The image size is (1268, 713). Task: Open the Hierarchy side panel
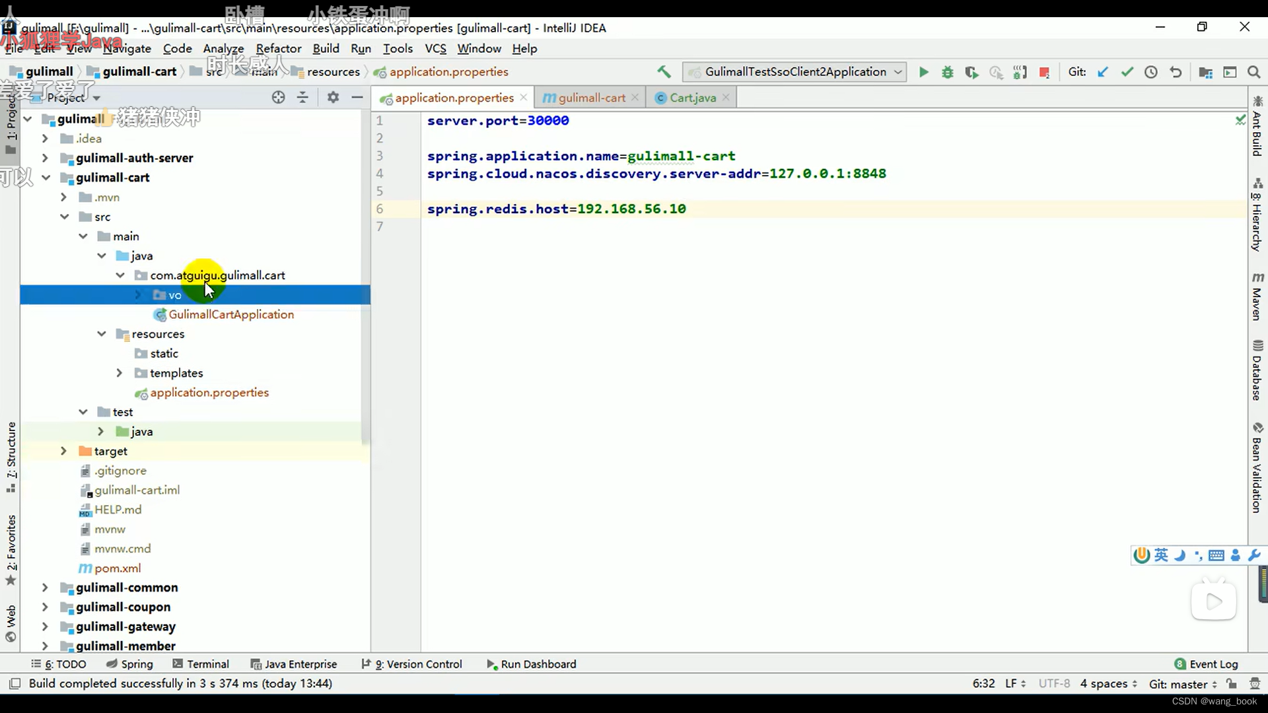tap(1257, 215)
